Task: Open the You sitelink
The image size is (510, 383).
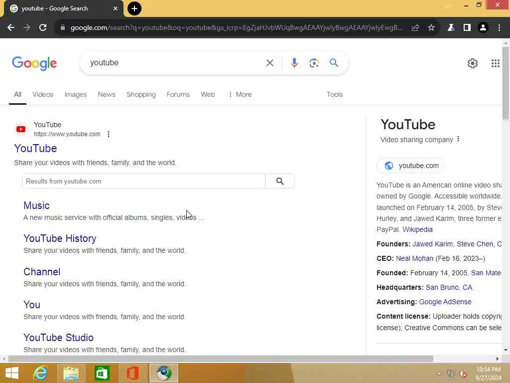Action: click(32, 305)
